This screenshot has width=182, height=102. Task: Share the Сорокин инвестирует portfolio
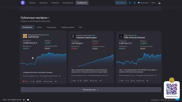coord(100,81)
